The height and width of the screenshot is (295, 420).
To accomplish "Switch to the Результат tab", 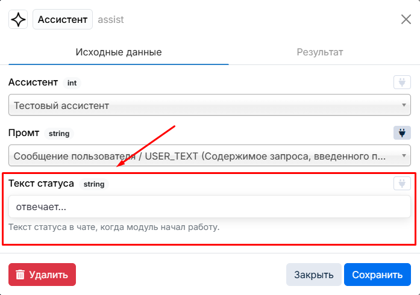I will tap(320, 52).
